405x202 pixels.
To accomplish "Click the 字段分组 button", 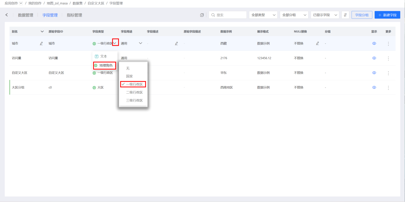I will (x=362, y=15).
